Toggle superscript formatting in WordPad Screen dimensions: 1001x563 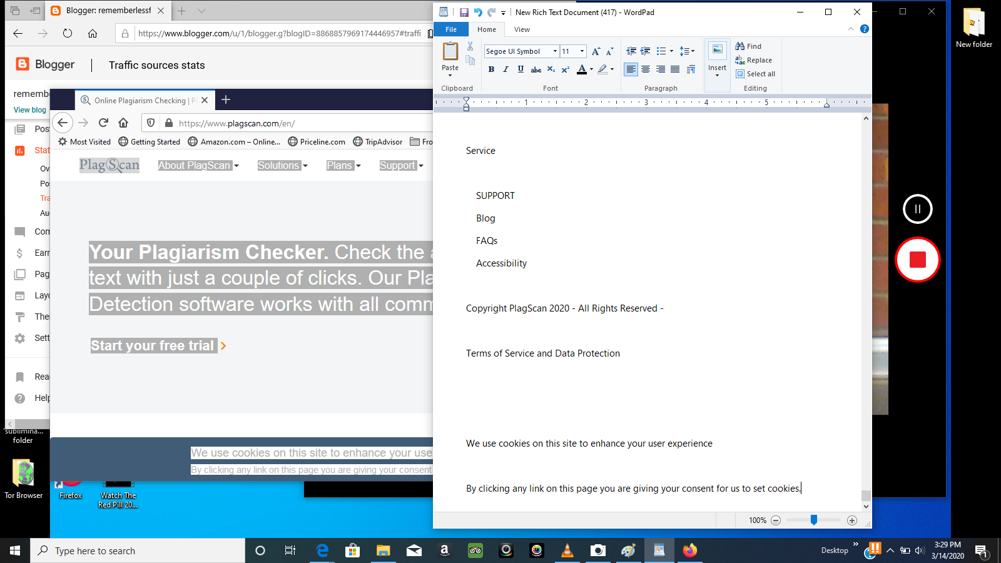click(565, 69)
